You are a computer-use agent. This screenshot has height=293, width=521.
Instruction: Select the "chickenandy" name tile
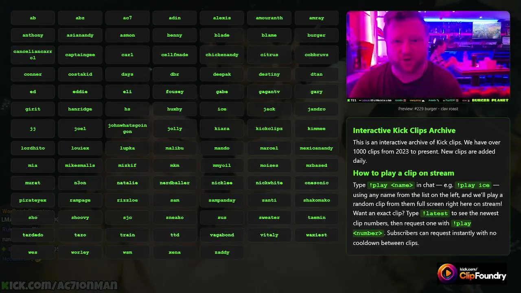coord(222,55)
